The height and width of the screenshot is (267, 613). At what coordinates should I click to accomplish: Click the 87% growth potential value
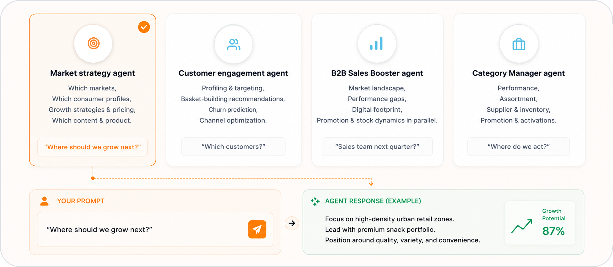tap(553, 231)
